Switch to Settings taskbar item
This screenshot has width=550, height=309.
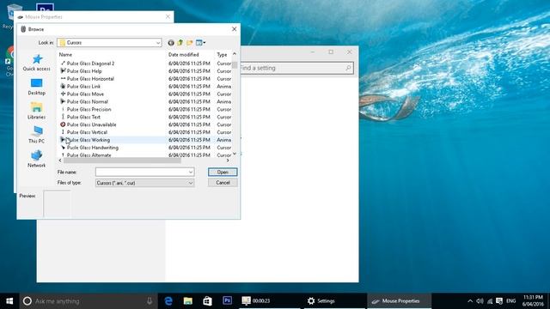click(334, 301)
